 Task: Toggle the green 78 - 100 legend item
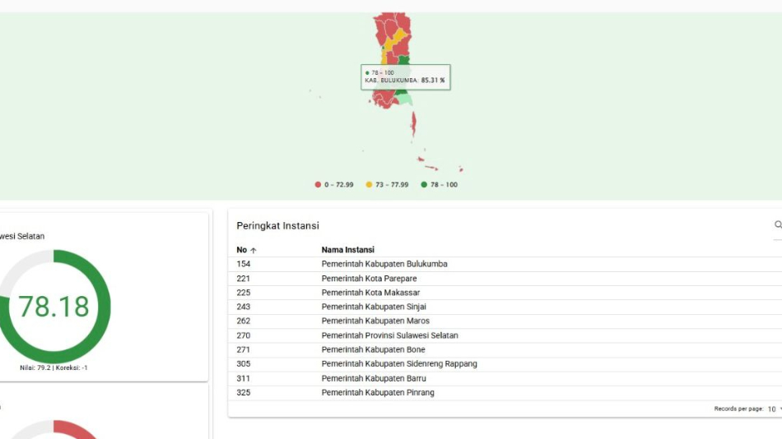pyautogui.click(x=439, y=185)
